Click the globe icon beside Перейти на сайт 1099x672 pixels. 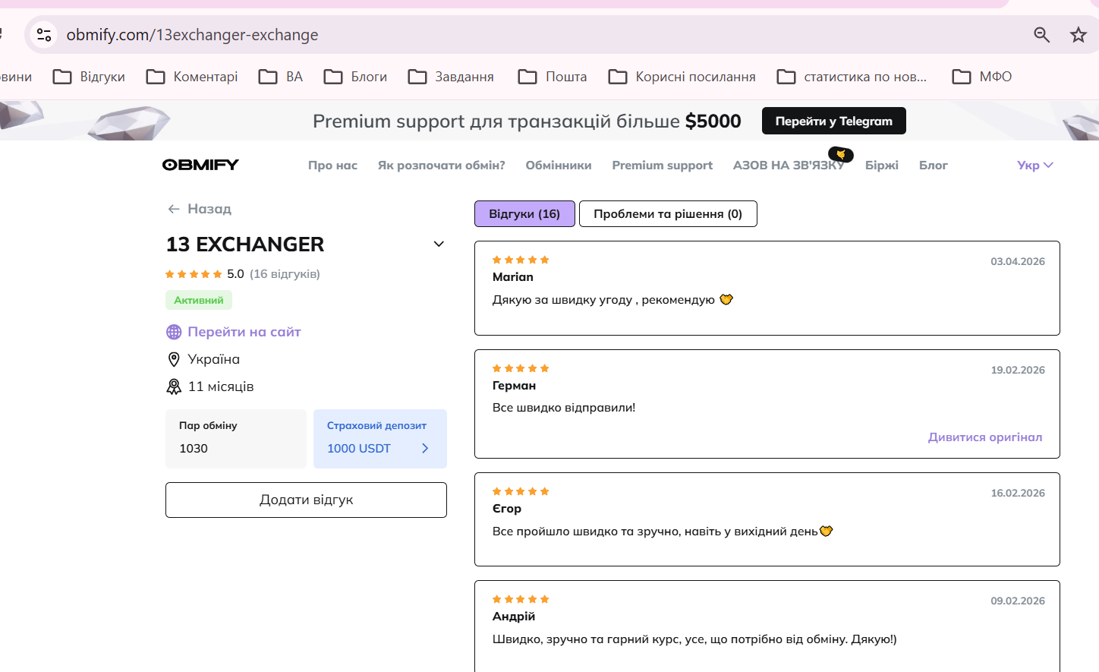(x=174, y=332)
